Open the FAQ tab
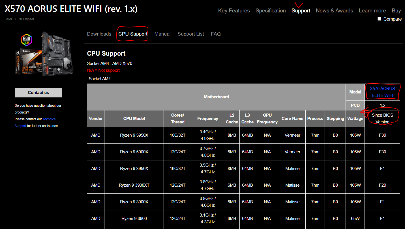The height and width of the screenshot is (229, 405). pyautogui.click(x=216, y=34)
